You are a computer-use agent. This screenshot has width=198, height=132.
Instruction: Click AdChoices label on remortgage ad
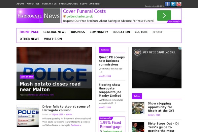pos(106,118)
